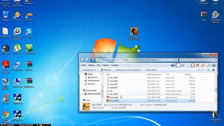Click the file list vertical scrollbar thumb
This screenshot has width=224, height=126.
216,90
